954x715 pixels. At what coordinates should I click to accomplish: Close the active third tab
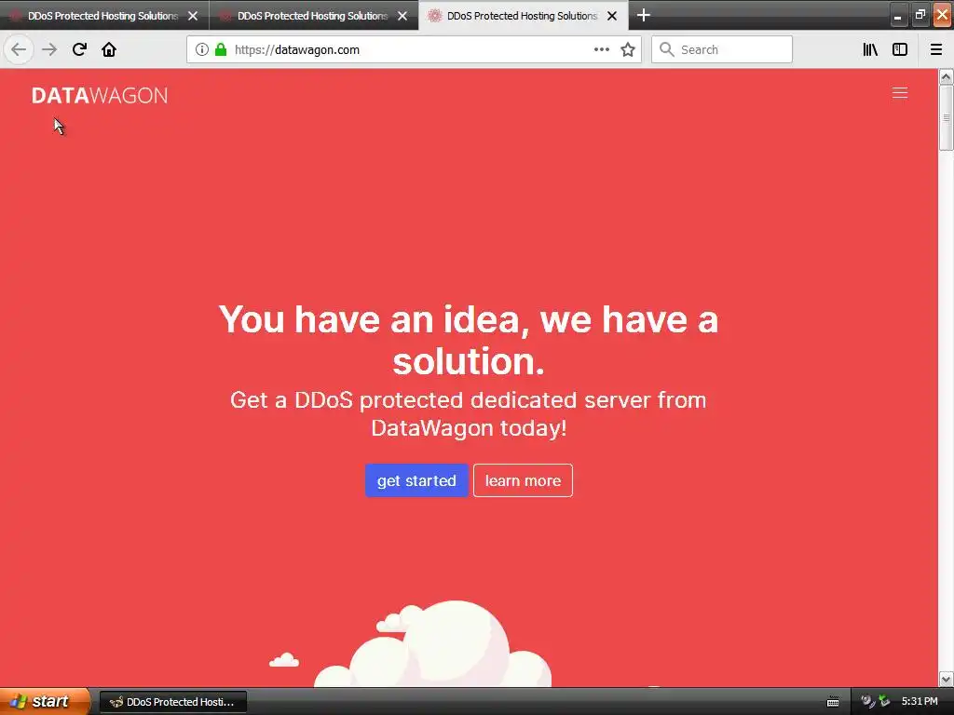613,16
